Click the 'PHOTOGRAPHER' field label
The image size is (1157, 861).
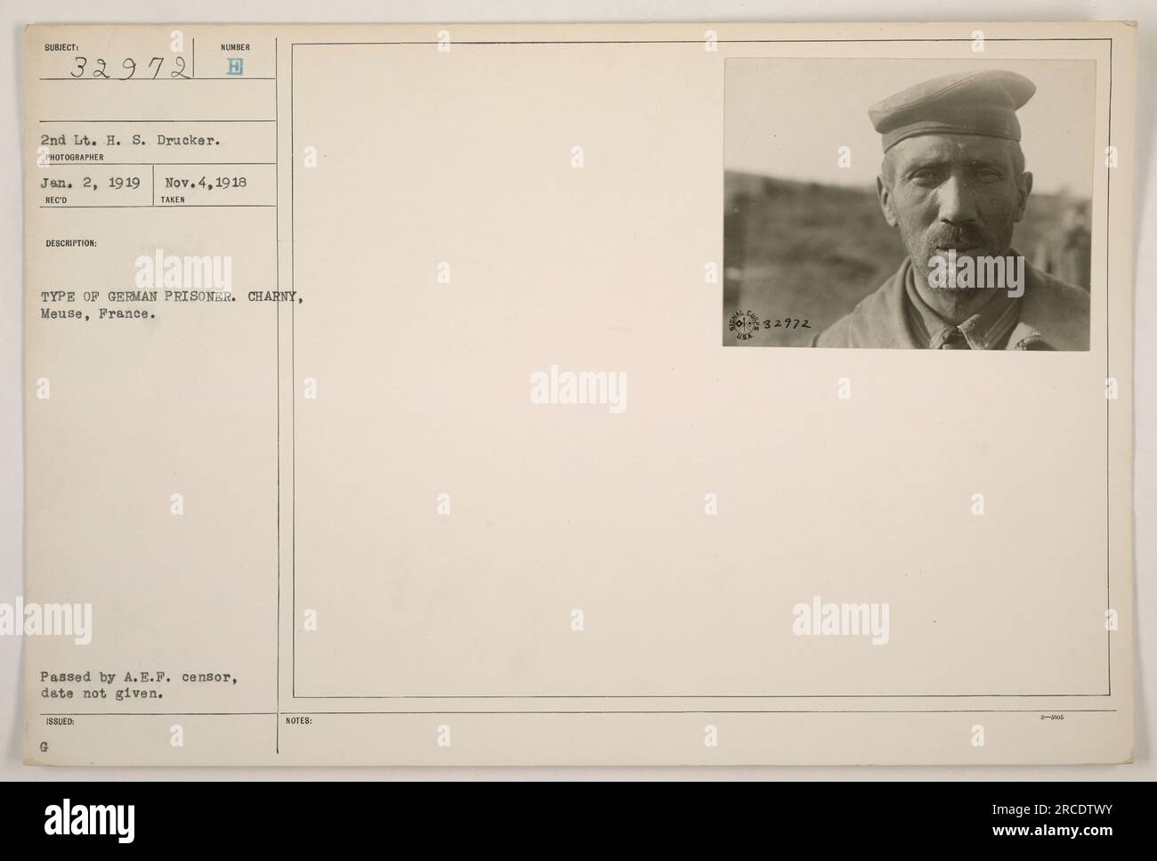click(75, 156)
